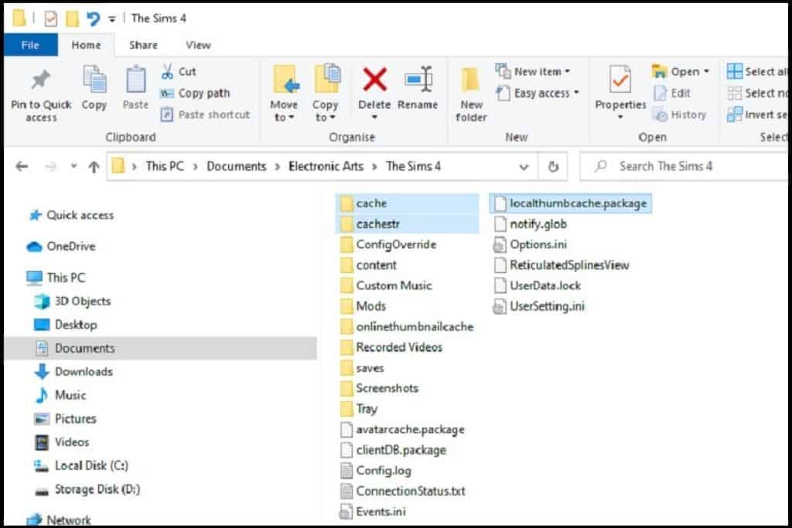792x528 pixels.
Task: Click Edit in the Open group
Action: tap(672, 94)
